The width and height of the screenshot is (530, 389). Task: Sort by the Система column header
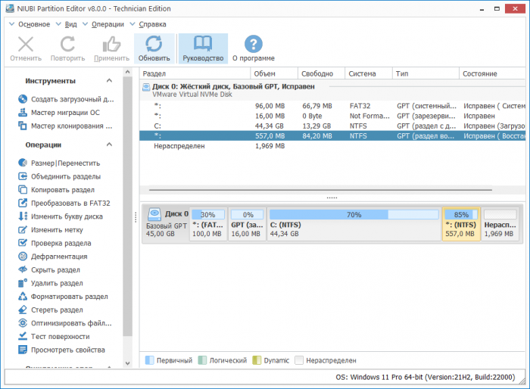[x=369, y=73]
